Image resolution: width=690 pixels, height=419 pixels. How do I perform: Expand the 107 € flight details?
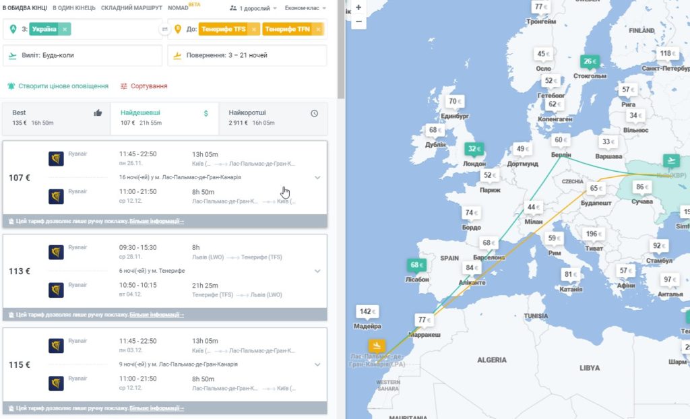[318, 177]
